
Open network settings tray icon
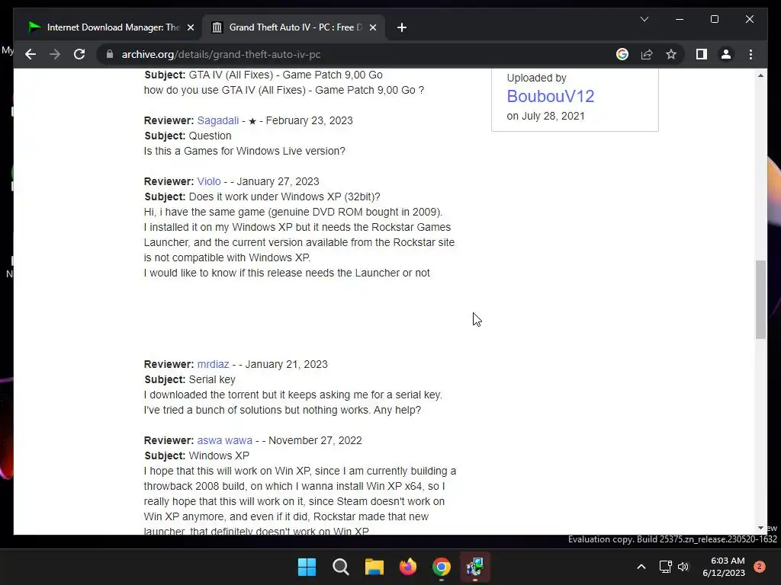[665, 567]
